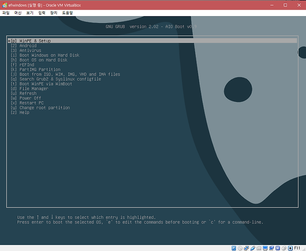Select the Restart PC entry
The image size is (306, 251).
(x=152, y=103)
